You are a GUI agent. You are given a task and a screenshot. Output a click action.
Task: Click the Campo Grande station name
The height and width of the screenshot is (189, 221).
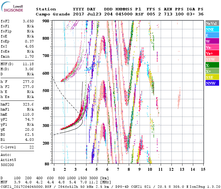(x=53, y=14)
